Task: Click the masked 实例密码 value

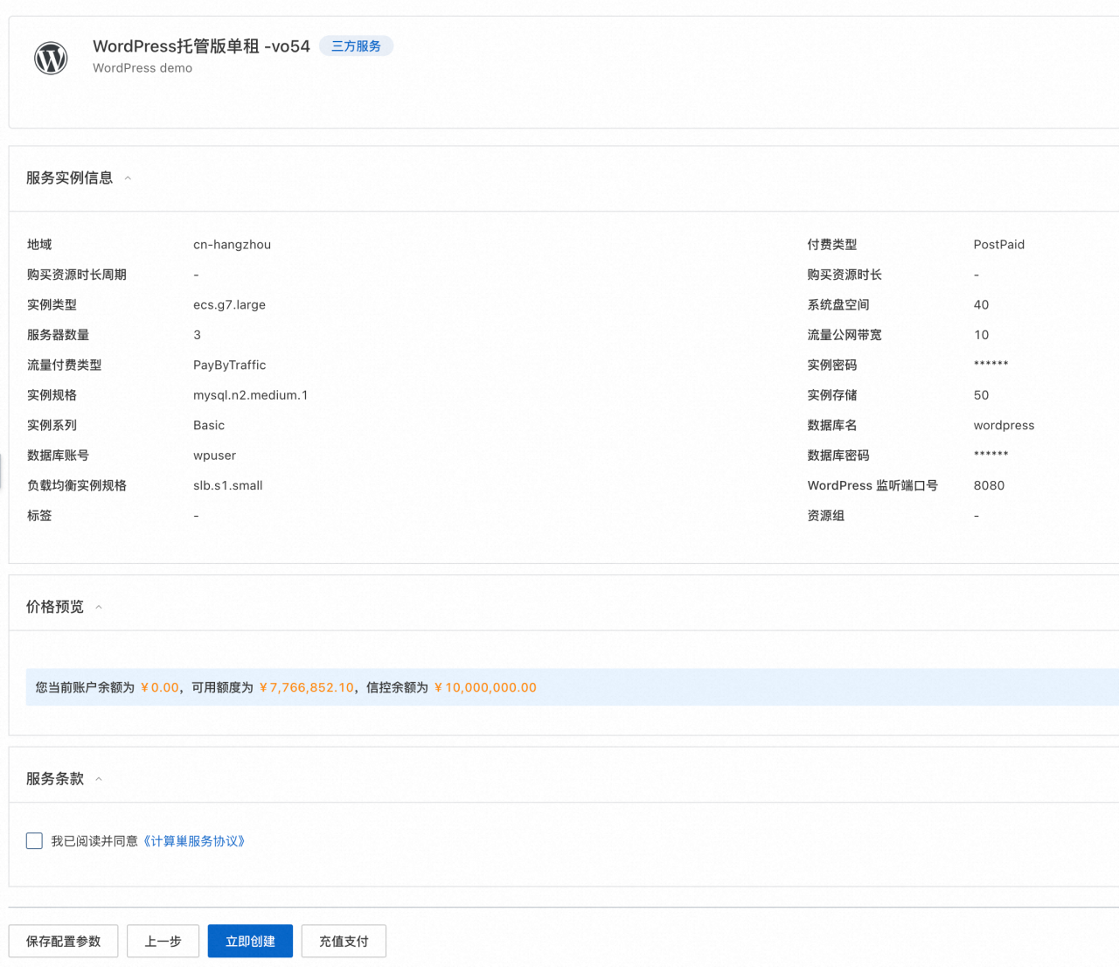Action: click(990, 365)
